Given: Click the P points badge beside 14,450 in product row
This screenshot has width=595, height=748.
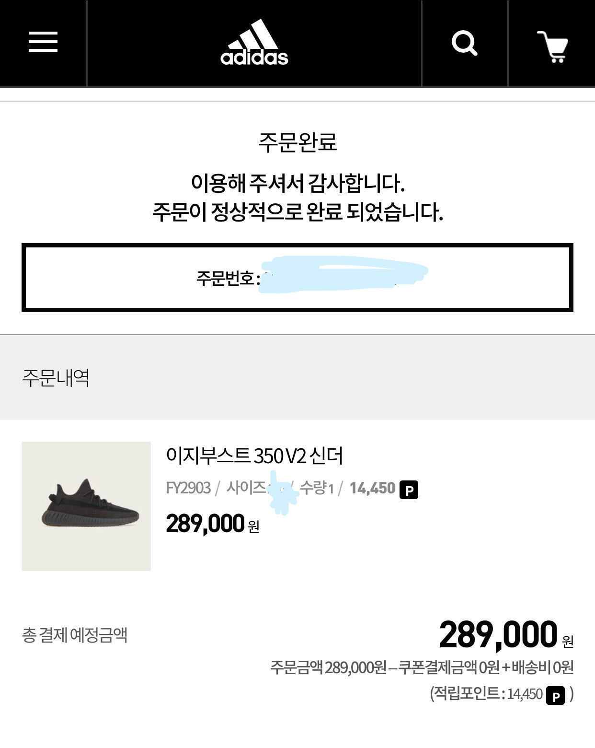Looking at the screenshot, I should coord(409,490).
